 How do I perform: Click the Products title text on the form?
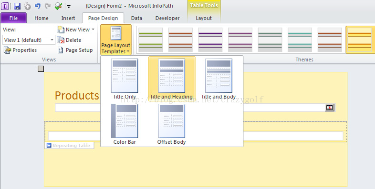tap(77, 96)
